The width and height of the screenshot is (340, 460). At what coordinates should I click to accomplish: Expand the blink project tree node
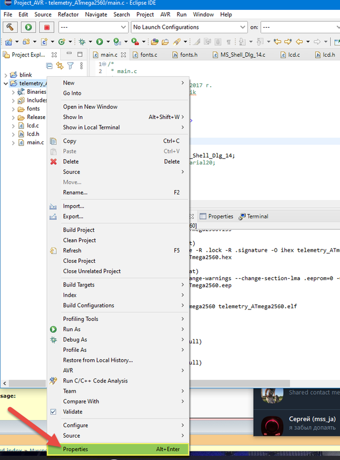(6, 75)
